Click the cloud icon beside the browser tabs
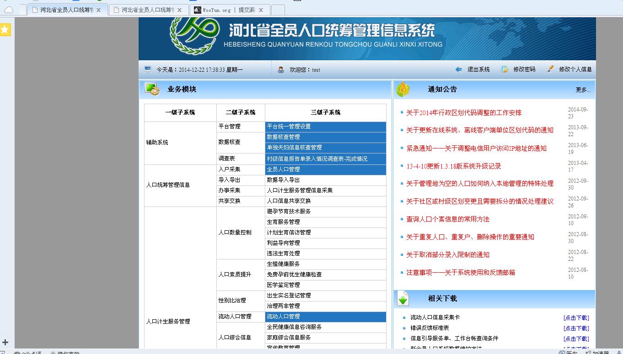This screenshot has height=354, width=623. pyautogui.click(x=8, y=10)
